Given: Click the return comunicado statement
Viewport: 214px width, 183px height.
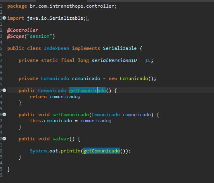Looking at the screenshot, I should [x=55, y=97].
